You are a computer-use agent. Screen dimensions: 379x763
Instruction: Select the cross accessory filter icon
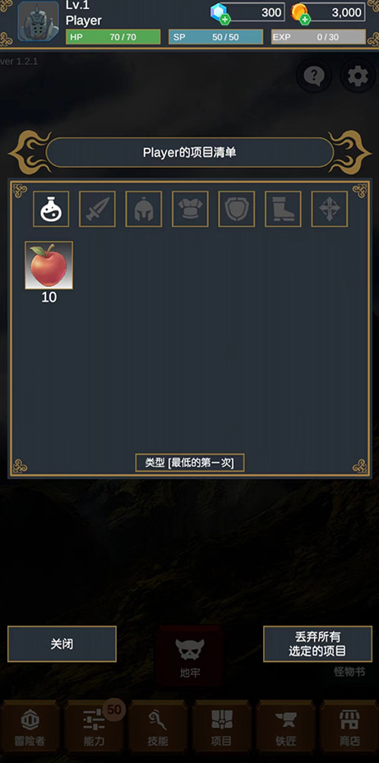pyautogui.click(x=330, y=209)
